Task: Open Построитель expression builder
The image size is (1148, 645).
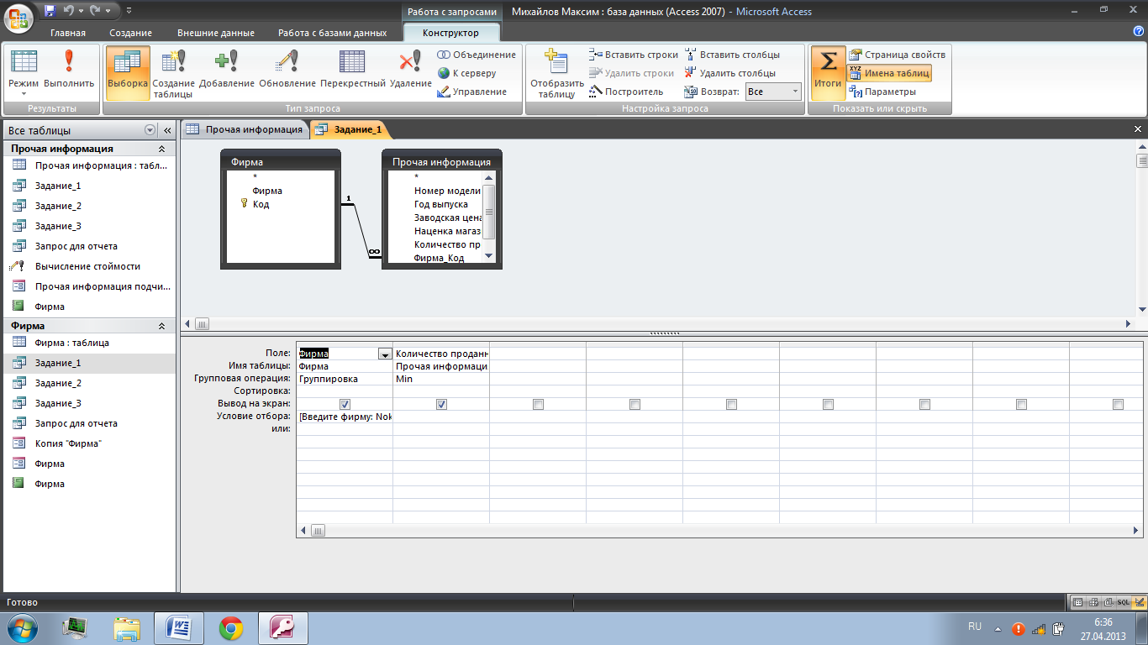Action: 626,92
